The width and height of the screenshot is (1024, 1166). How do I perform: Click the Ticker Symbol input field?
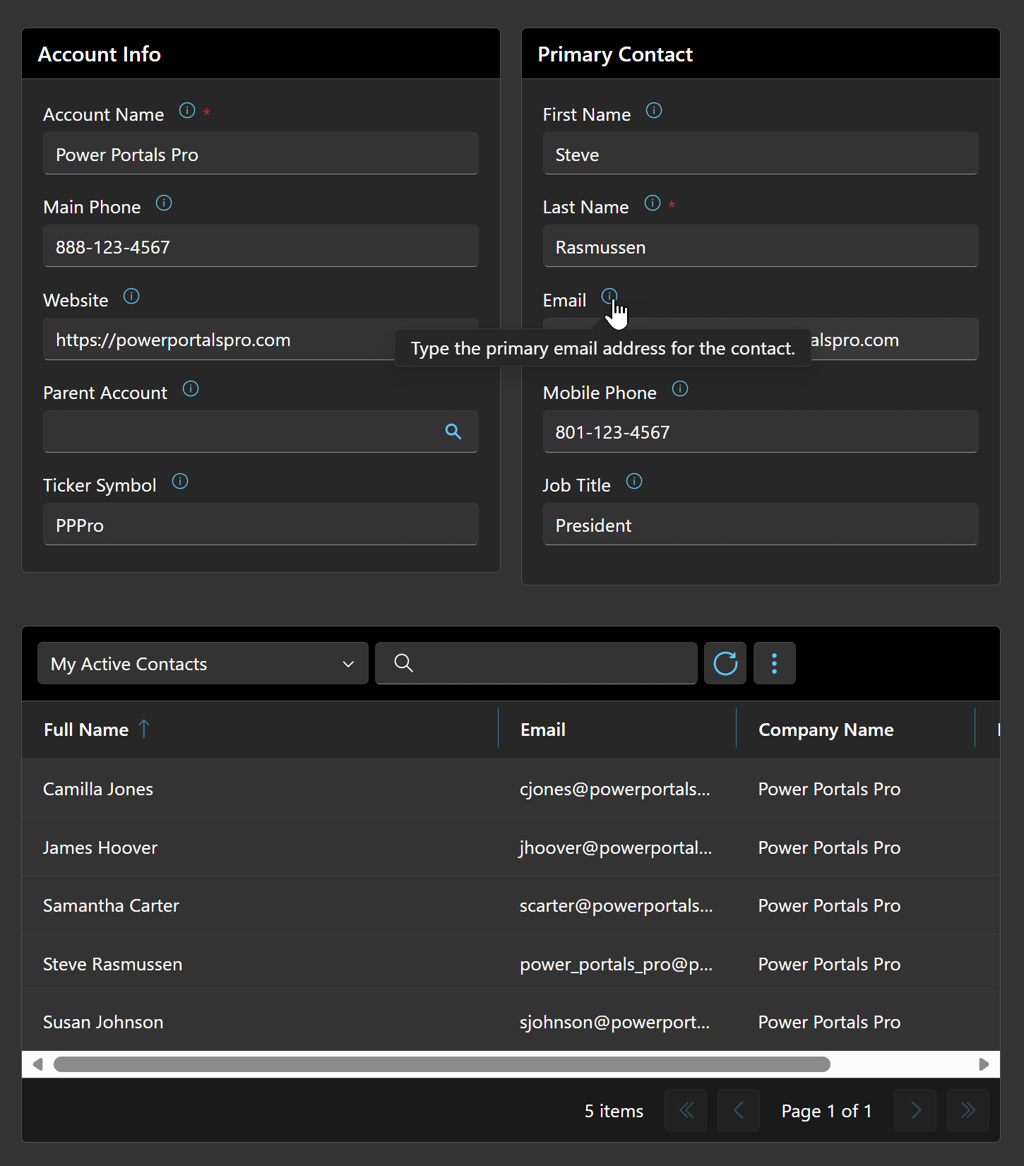point(261,524)
